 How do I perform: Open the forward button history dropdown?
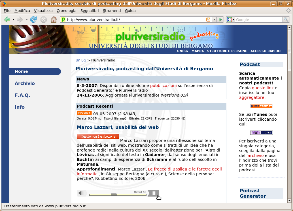coord(26,20)
